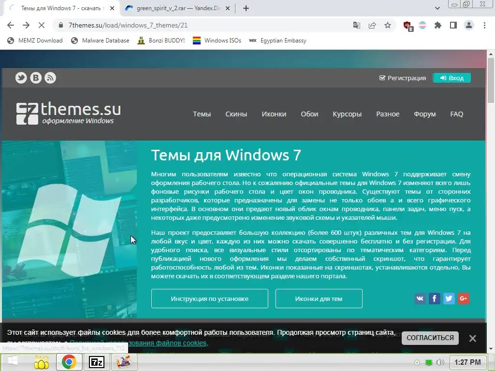Toggle the browser side panel icon
Screen dimensions: 495x371
[453, 25]
